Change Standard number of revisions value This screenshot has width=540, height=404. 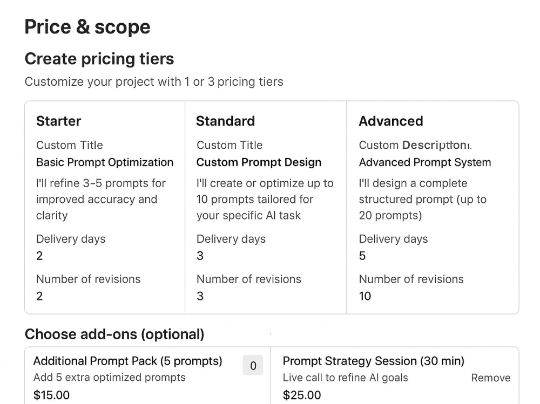[200, 296]
